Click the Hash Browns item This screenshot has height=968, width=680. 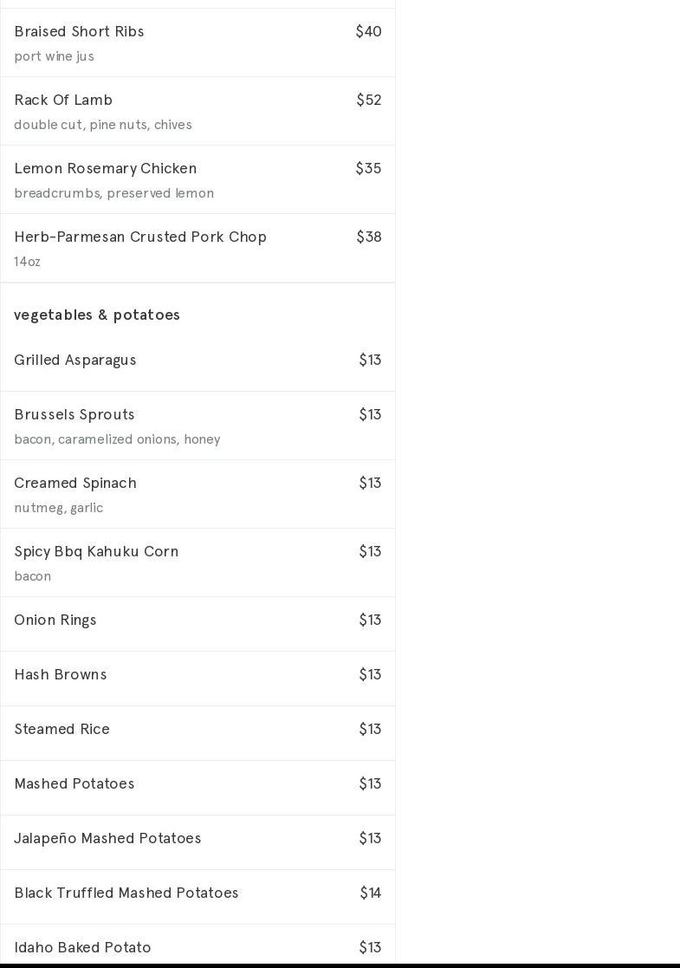coord(61,674)
